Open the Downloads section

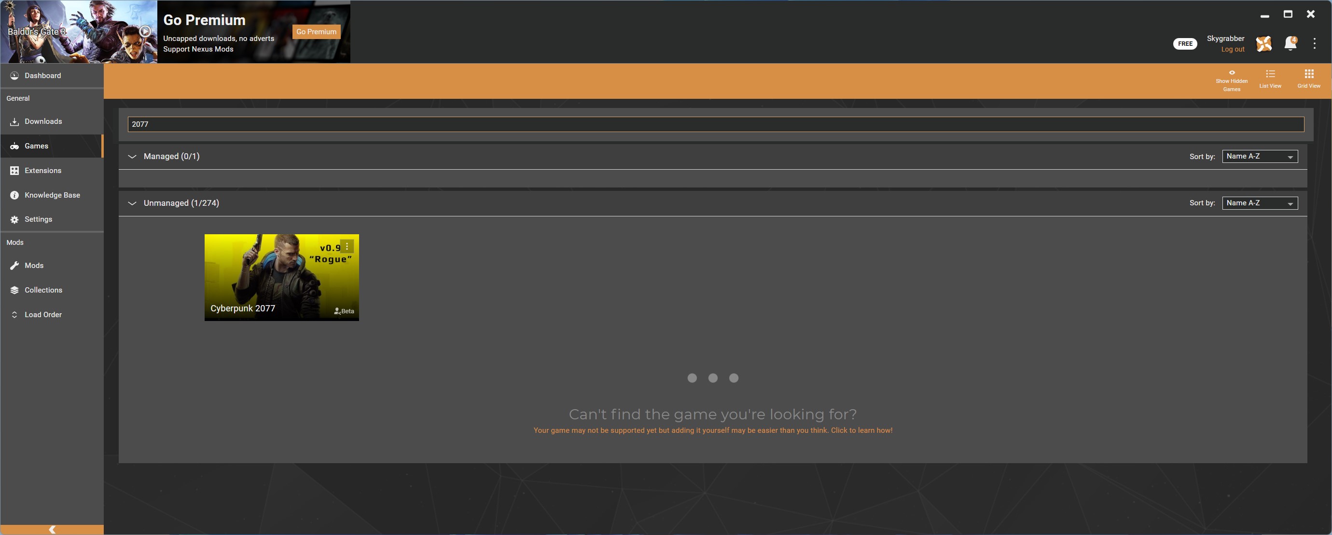tap(52, 121)
